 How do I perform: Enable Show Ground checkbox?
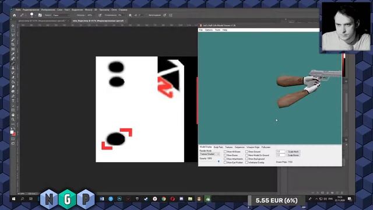[247, 152]
